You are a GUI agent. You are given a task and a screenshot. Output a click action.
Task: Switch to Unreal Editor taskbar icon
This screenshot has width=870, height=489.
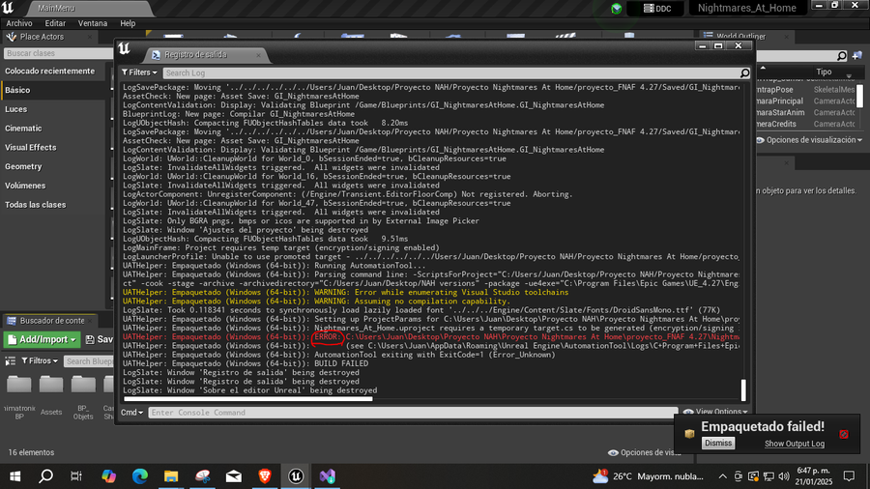click(296, 476)
